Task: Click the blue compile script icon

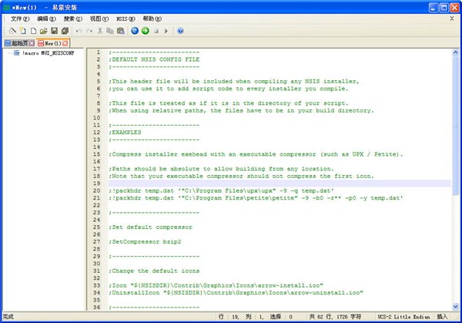Action: (x=135, y=31)
